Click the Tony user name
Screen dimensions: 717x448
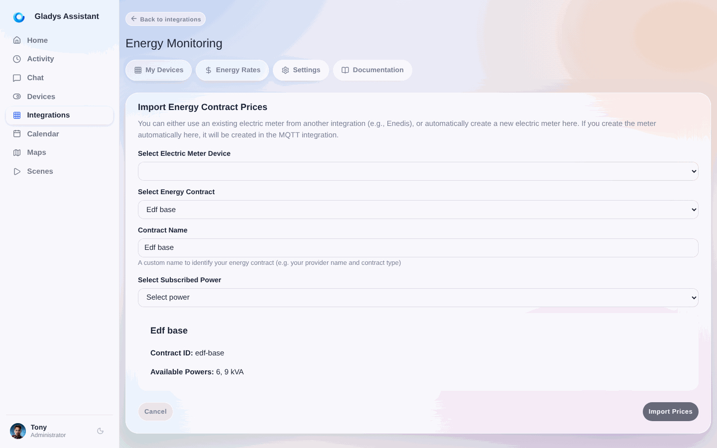(39, 427)
